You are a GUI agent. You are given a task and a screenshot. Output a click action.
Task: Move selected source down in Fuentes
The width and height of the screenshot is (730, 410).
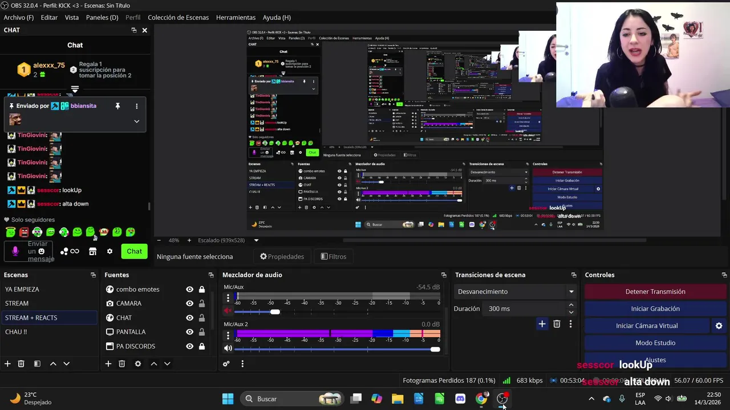(167, 363)
